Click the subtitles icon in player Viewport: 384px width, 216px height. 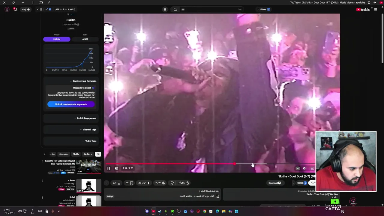point(312,168)
